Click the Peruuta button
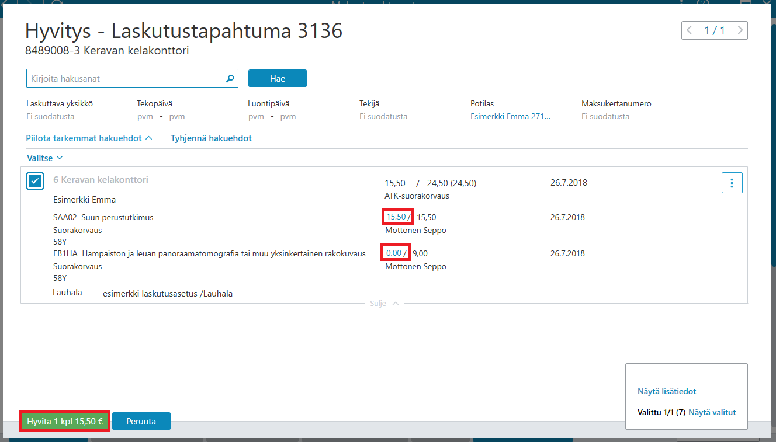 (x=141, y=421)
